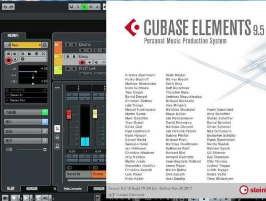Click the red Stereo In channel fader
Image resolution: width=266 pixels, height=201 pixels.
click(69, 114)
